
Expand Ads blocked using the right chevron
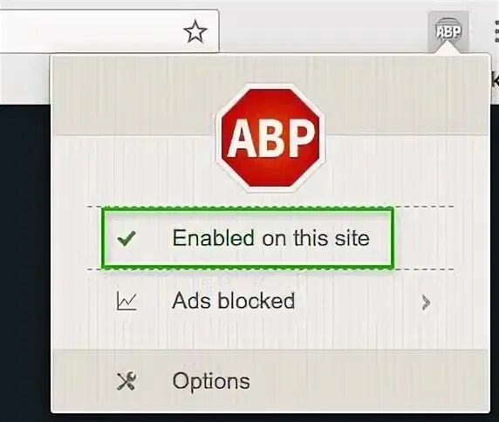point(426,302)
